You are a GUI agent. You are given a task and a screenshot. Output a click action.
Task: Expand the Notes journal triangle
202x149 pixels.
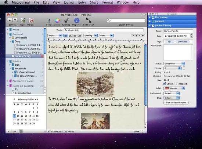pos(8,29)
